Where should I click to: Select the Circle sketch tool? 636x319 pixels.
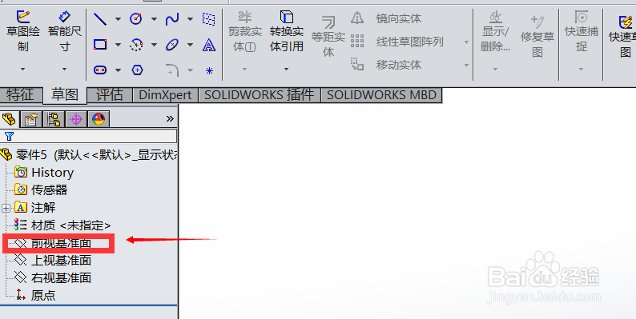136,18
